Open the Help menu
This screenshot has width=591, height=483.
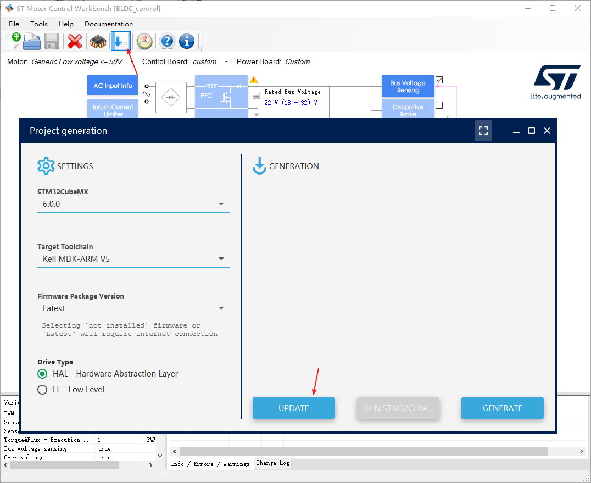pos(66,24)
